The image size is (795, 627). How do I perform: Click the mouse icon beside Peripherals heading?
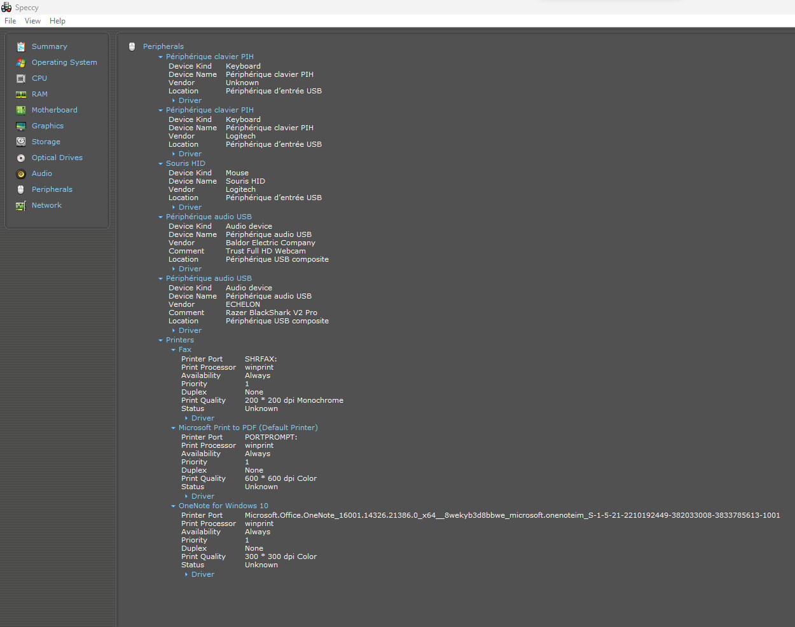click(x=132, y=46)
